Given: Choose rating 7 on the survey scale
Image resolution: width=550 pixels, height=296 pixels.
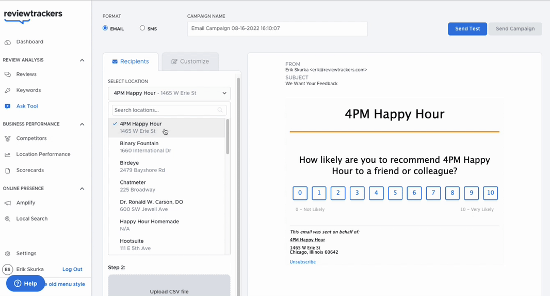Looking at the screenshot, I should tap(433, 193).
